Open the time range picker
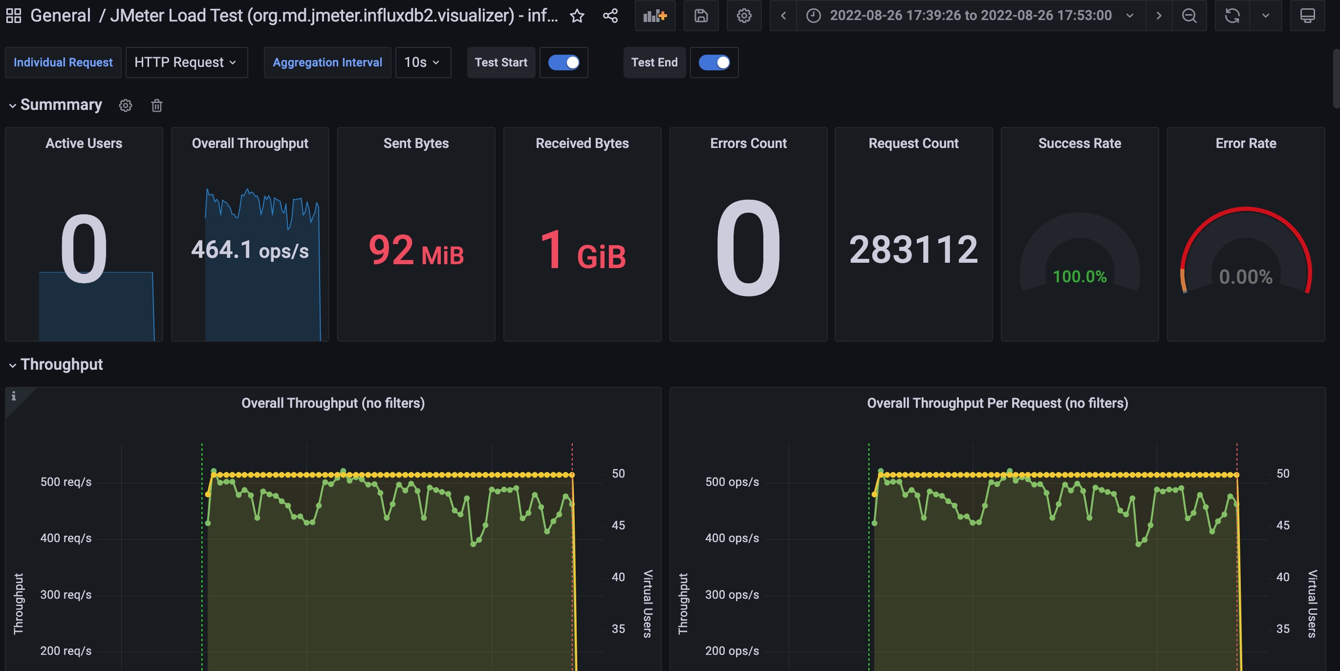Viewport: 1340px width, 671px height. tap(970, 16)
